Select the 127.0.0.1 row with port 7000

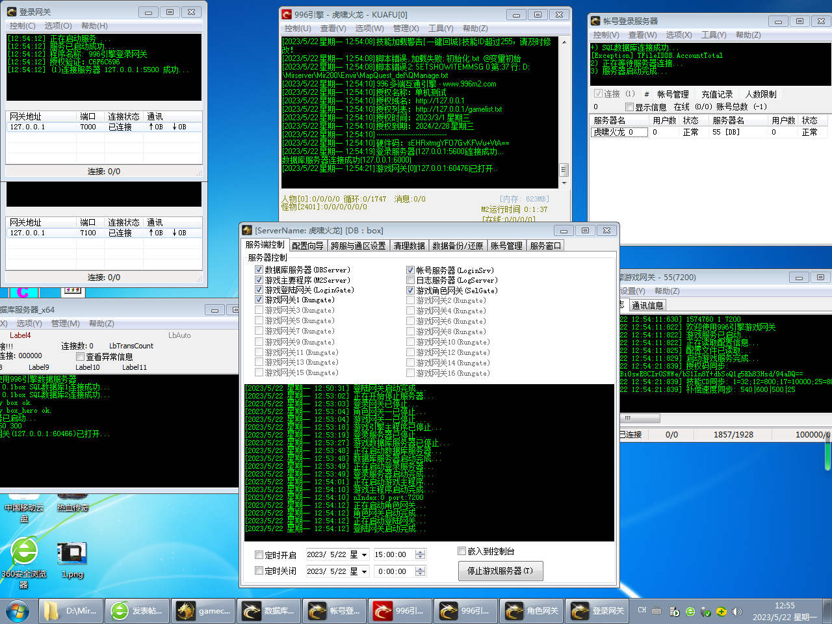tap(104, 127)
